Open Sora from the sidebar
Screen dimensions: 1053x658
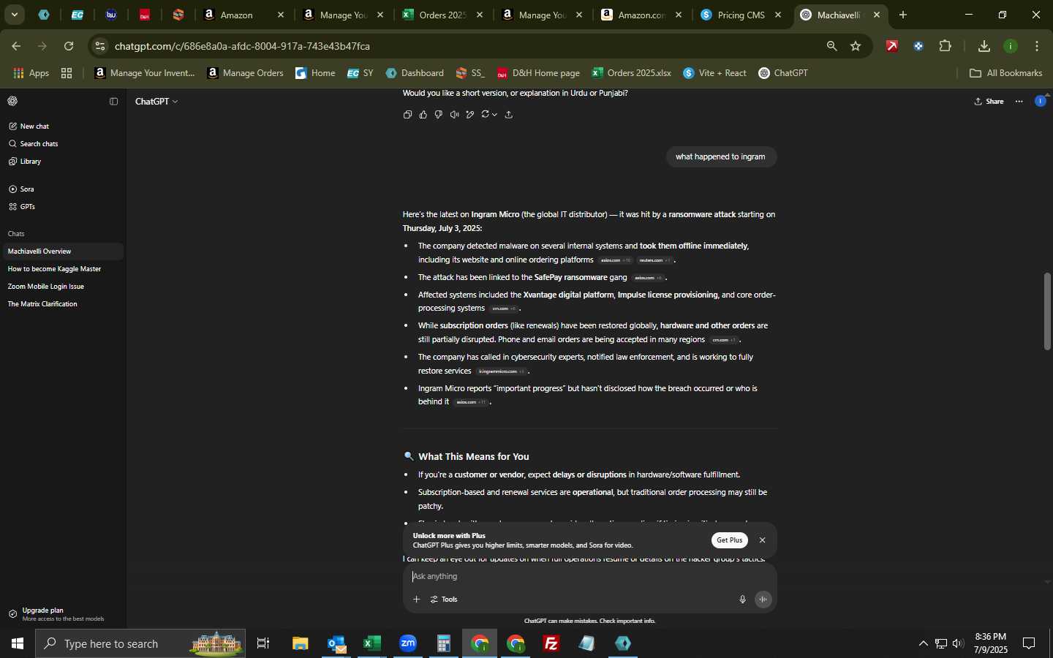click(x=62, y=189)
